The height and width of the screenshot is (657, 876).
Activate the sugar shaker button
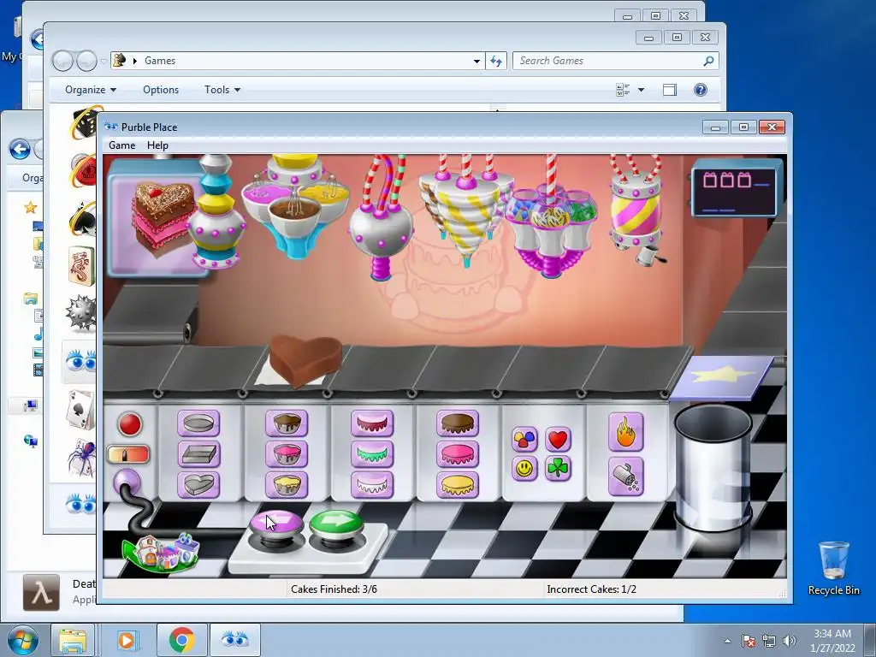click(625, 476)
